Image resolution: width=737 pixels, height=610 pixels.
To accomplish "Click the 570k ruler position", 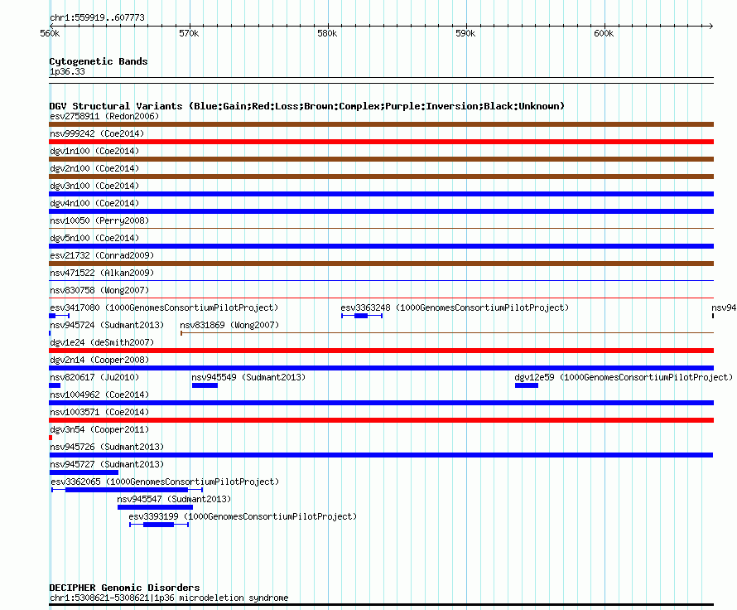I will (x=189, y=33).
